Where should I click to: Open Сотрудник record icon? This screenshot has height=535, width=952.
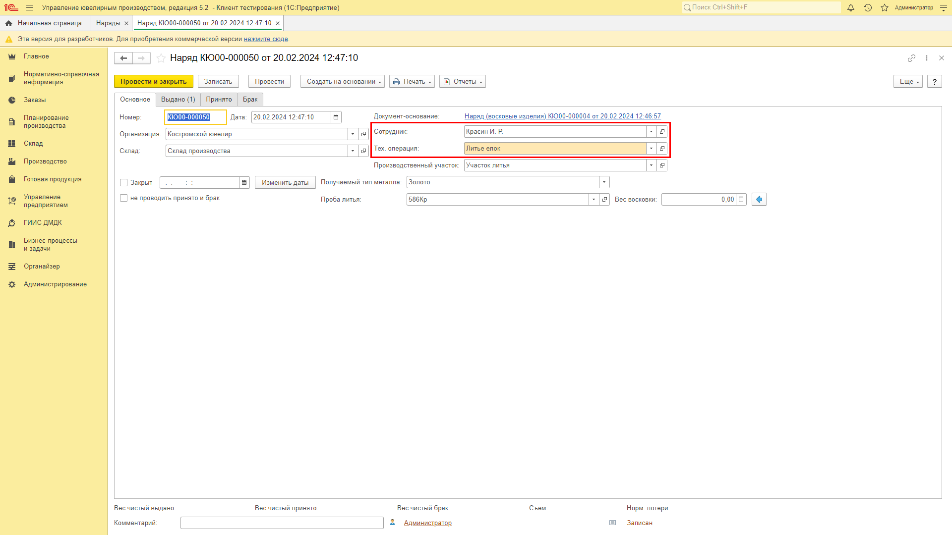point(662,132)
